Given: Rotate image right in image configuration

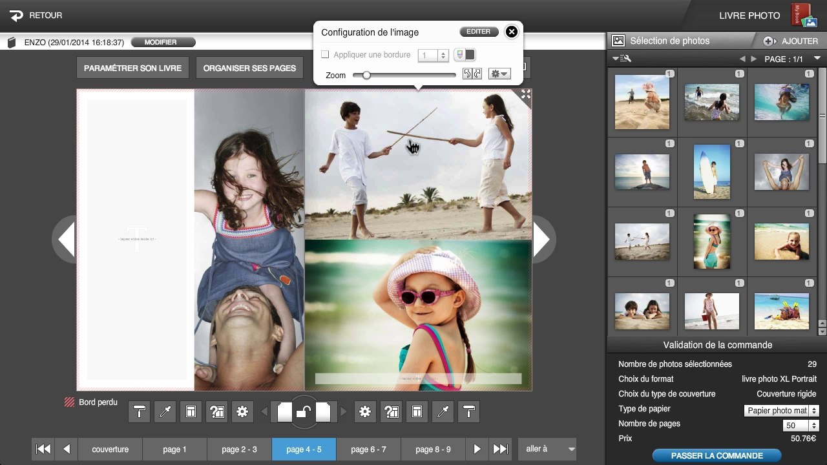Looking at the screenshot, I should pos(477,74).
